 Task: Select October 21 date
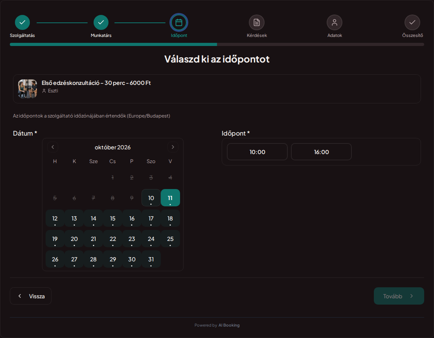pyautogui.click(x=94, y=239)
